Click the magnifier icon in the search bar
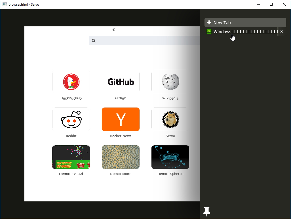This screenshot has height=219, width=291. click(94, 41)
